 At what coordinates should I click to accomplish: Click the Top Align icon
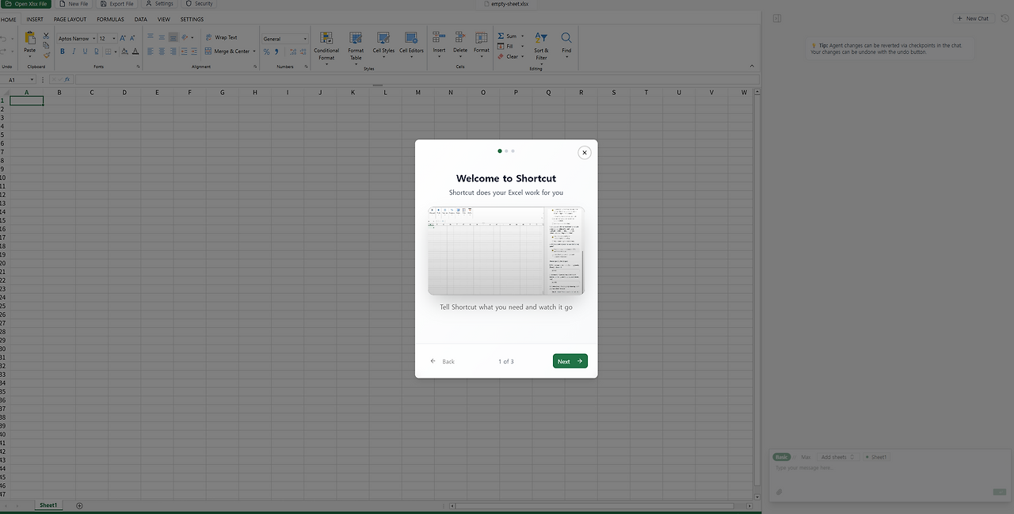point(151,37)
